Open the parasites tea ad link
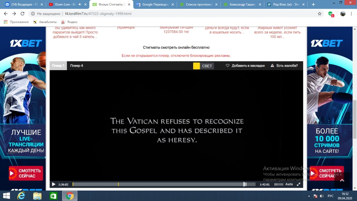Screen dimensions: 357x201 pos(75,32)
